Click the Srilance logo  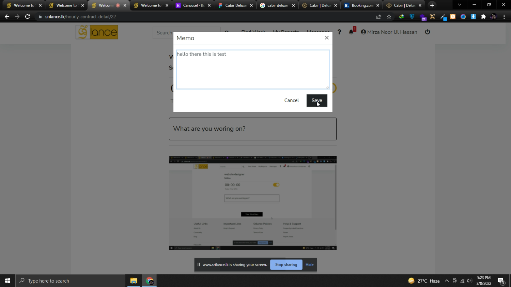pyautogui.click(x=97, y=32)
